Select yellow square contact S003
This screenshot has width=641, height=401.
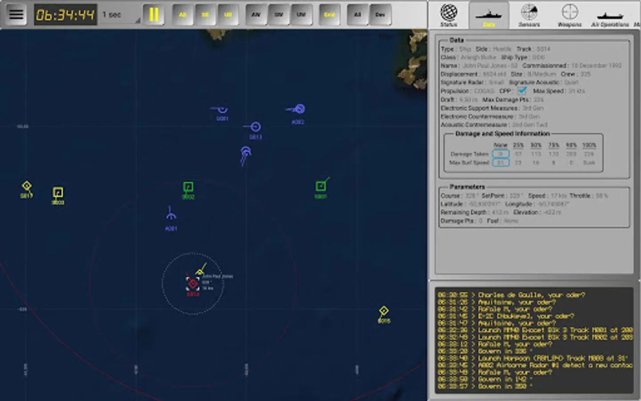tap(58, 192)
